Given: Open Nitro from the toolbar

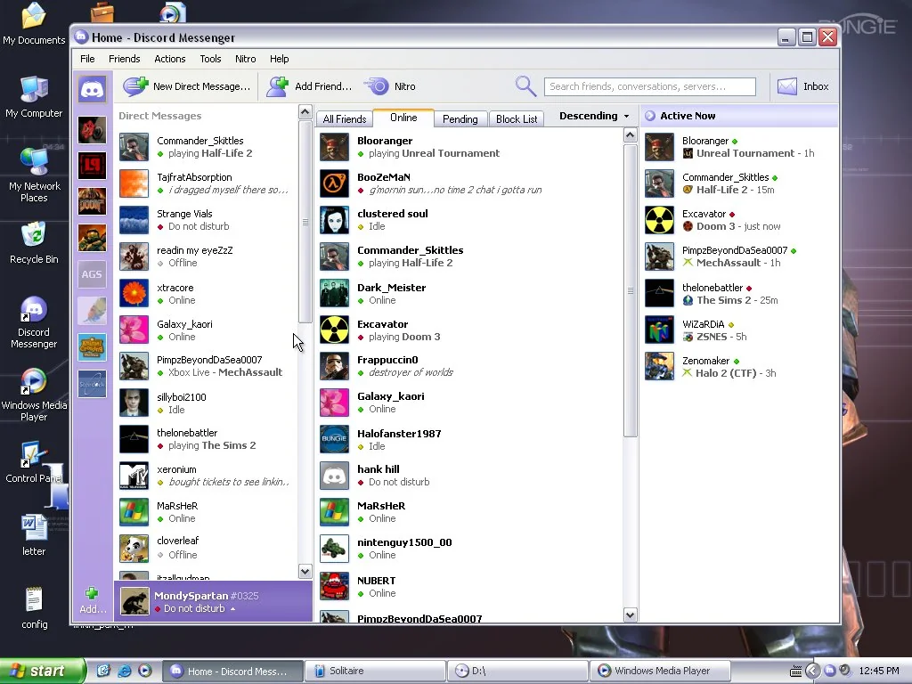Looking at the screenshot, I should coord(377,86).
